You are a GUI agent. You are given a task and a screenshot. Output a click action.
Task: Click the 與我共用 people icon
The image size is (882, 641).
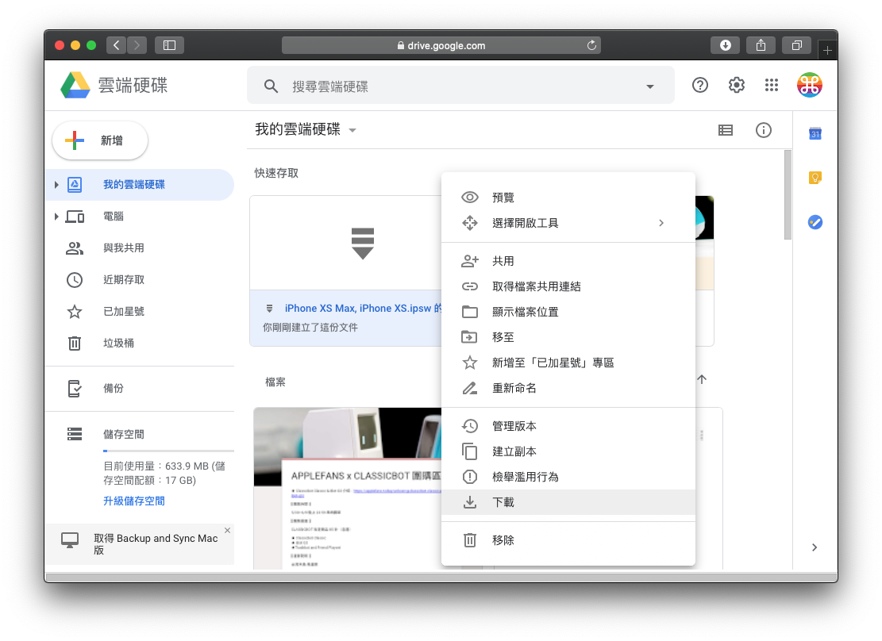[x=75, y=248]
